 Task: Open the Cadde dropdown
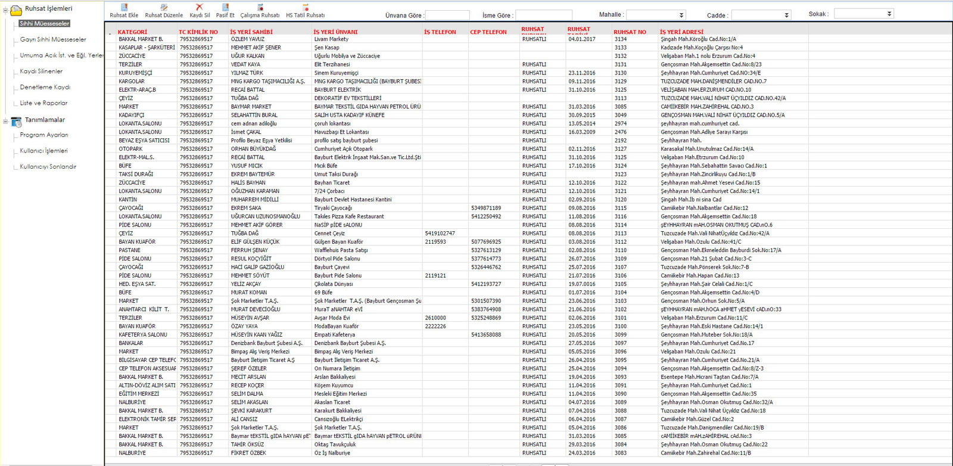pos(786,15)
